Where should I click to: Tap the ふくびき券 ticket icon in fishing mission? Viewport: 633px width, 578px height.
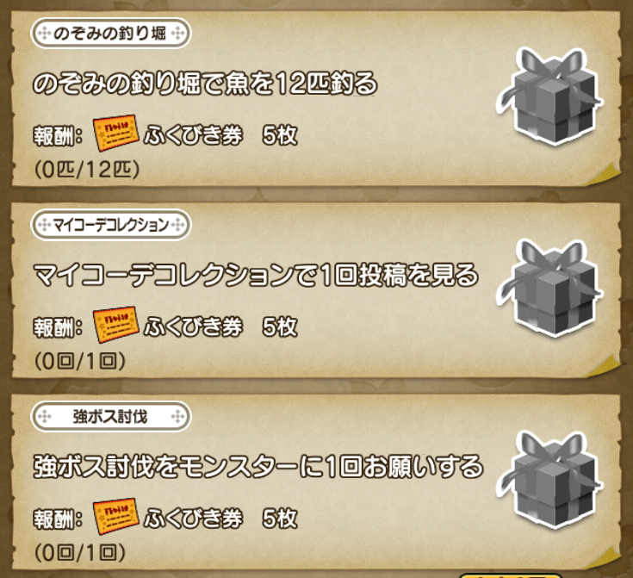[x=116, y=133]
